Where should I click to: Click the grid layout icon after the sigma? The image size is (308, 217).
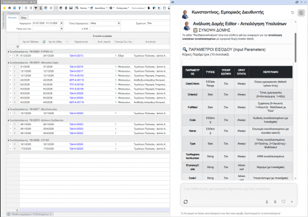[46, 8]
